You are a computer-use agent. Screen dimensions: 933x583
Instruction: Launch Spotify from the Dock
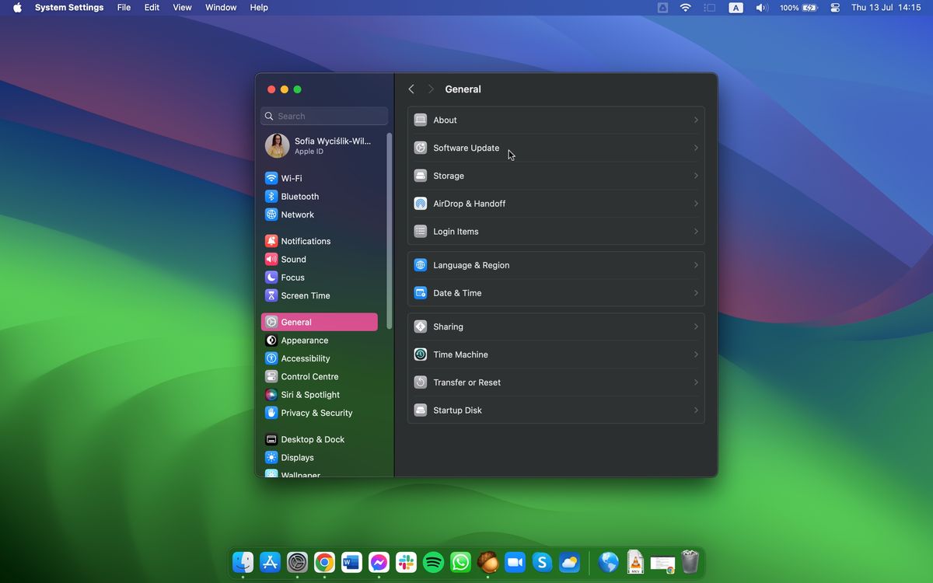pos(433,562)
